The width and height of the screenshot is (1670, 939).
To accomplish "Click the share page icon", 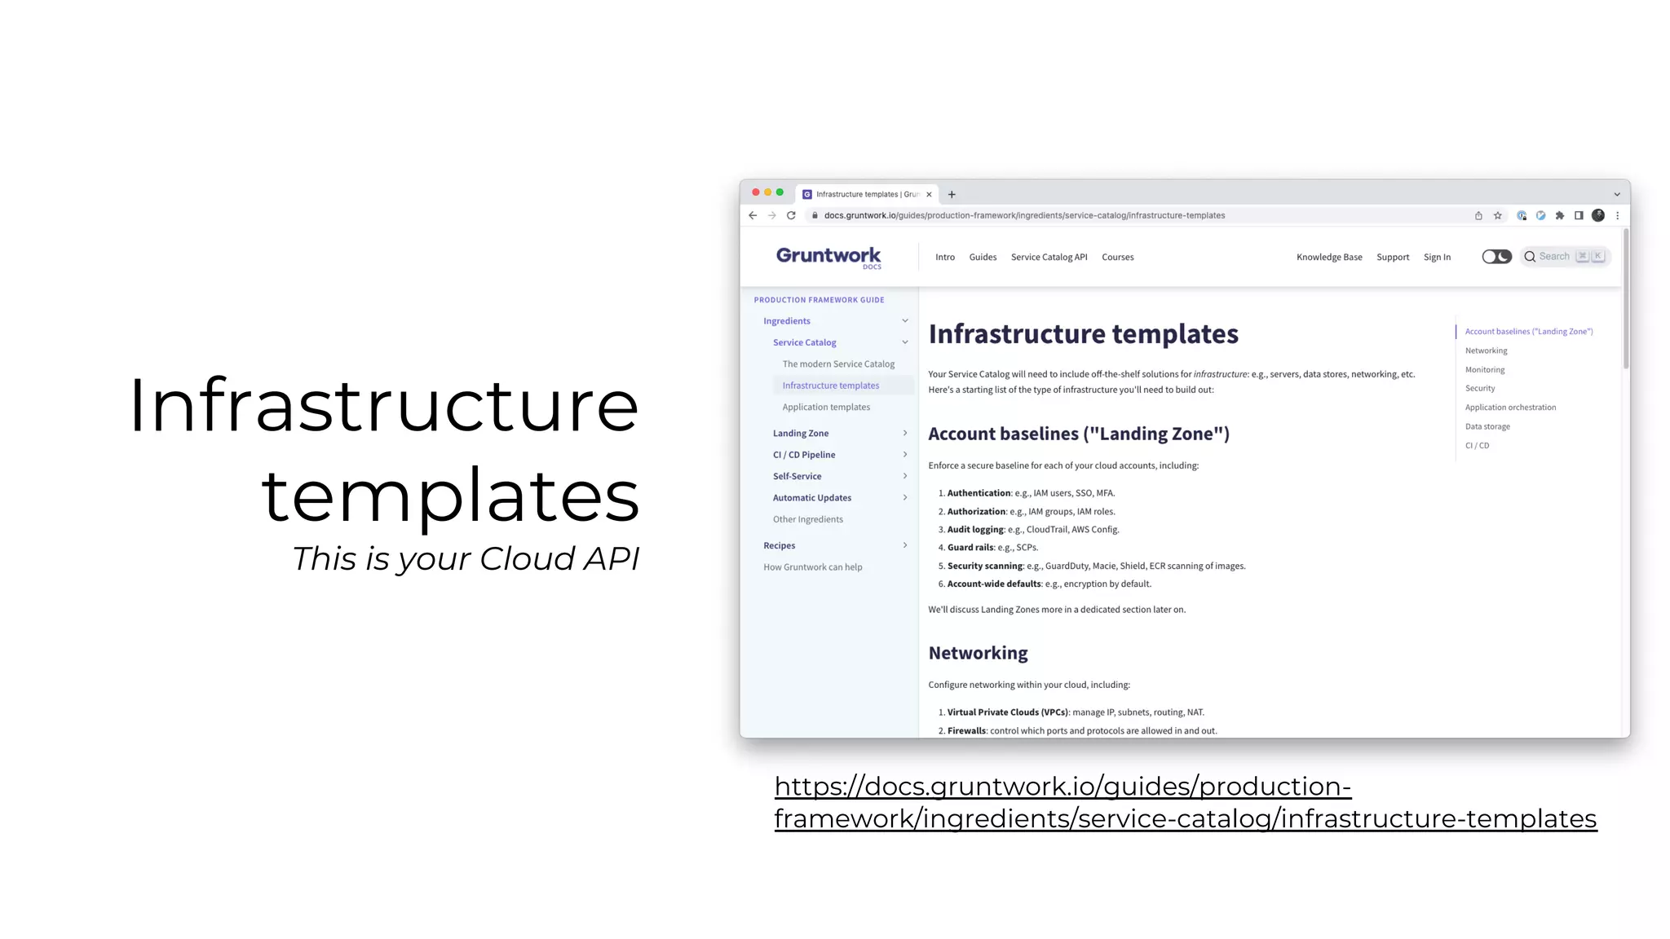I will coord(1478,215).
